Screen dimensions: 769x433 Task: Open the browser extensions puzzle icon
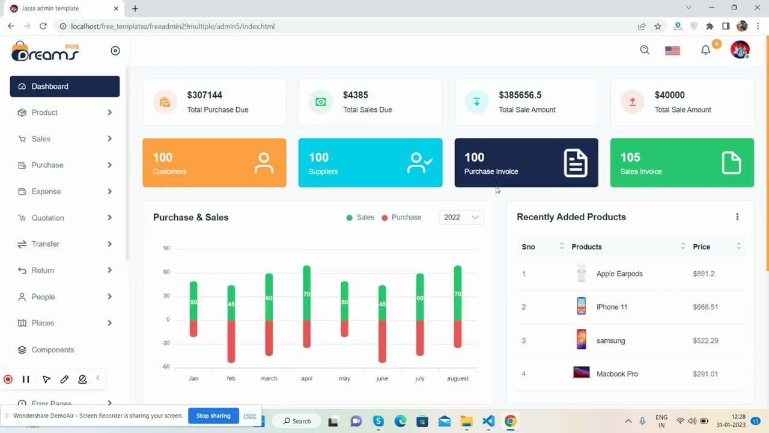click(710, 26)
